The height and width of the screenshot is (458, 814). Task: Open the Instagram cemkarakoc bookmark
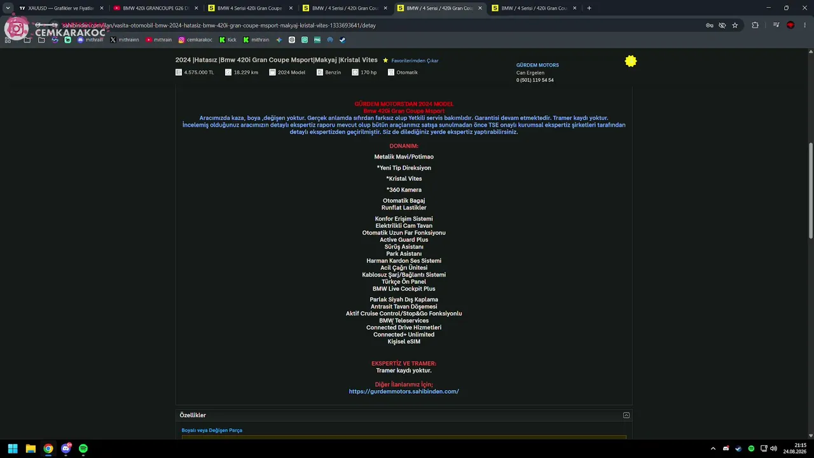point(195,39)
